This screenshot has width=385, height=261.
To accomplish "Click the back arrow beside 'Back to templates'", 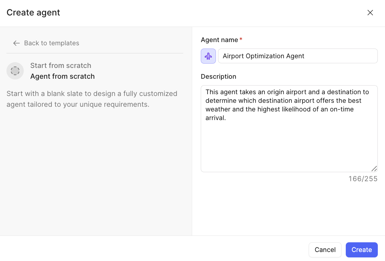I will (16, 43).
